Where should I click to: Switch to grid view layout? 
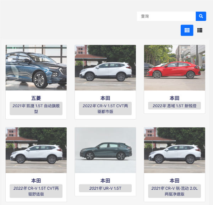(x=187, y=30)
